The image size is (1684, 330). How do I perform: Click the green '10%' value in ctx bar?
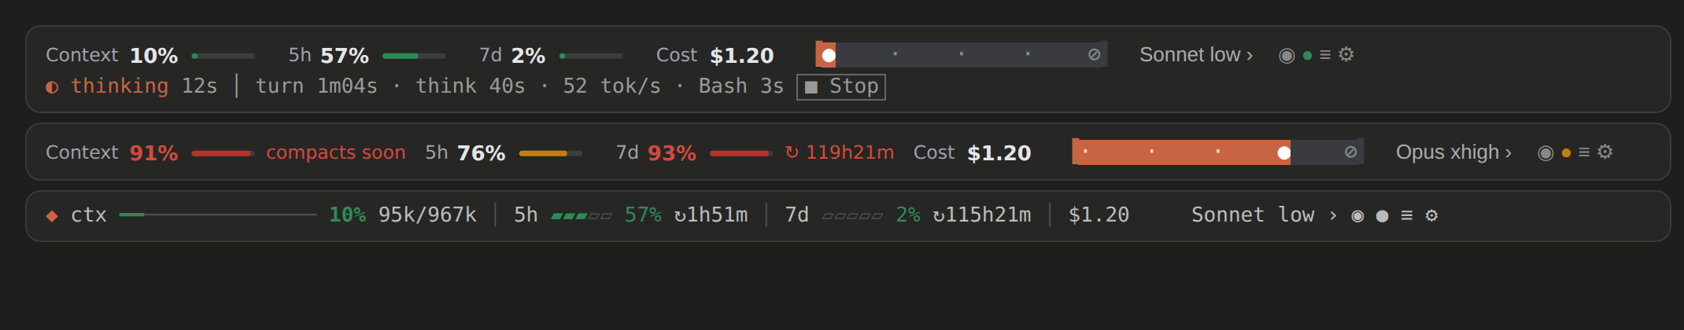point(347,215)
